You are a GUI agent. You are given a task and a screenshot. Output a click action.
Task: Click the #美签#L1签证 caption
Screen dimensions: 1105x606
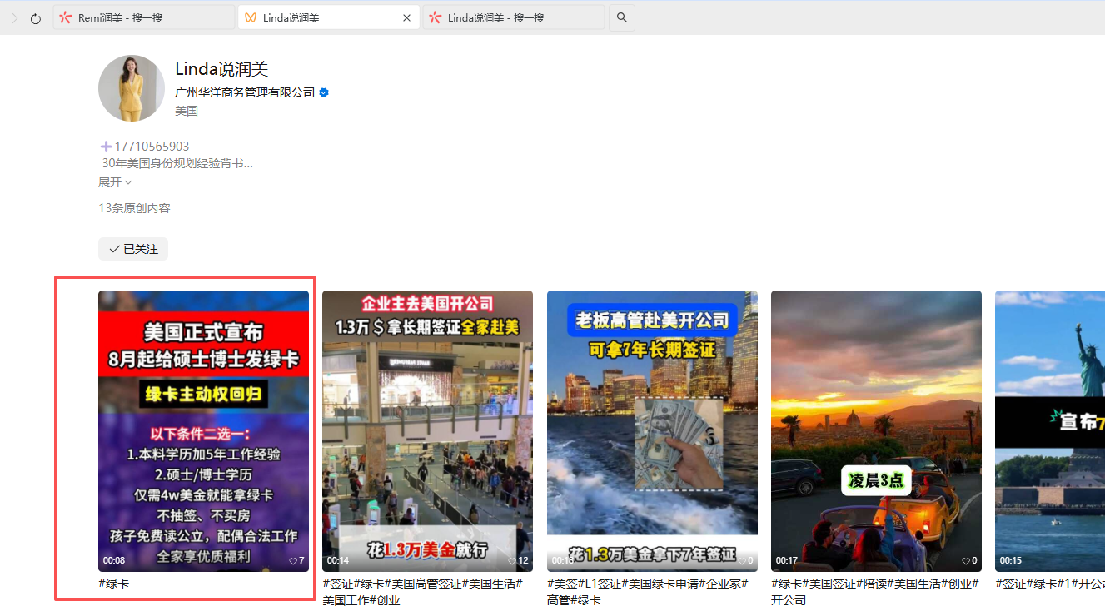647,591
